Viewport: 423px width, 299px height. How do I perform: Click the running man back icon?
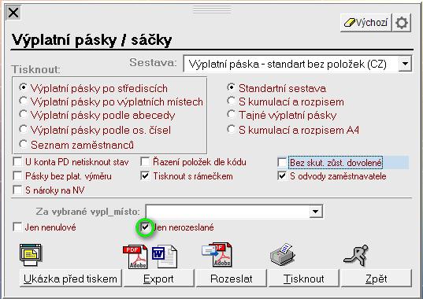(x=356, y=255)
